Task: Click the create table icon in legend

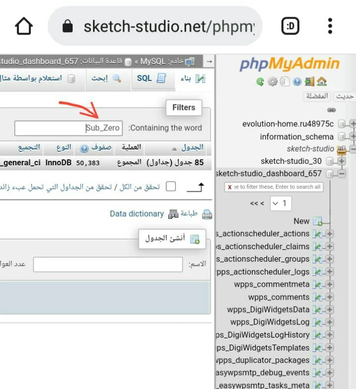Action: 195,239
